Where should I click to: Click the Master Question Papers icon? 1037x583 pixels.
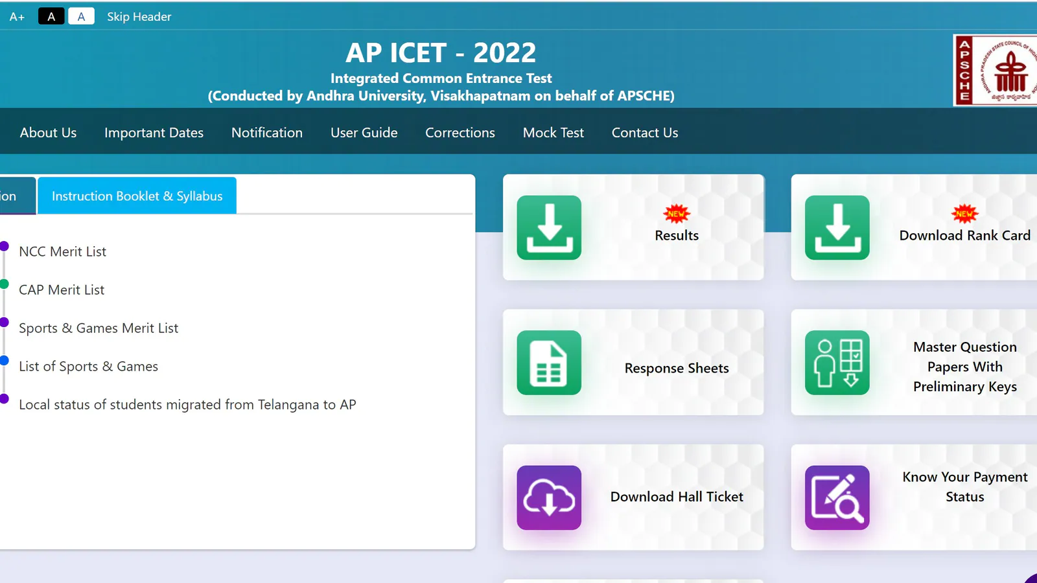pyautogui.click(x=837, y=363)
